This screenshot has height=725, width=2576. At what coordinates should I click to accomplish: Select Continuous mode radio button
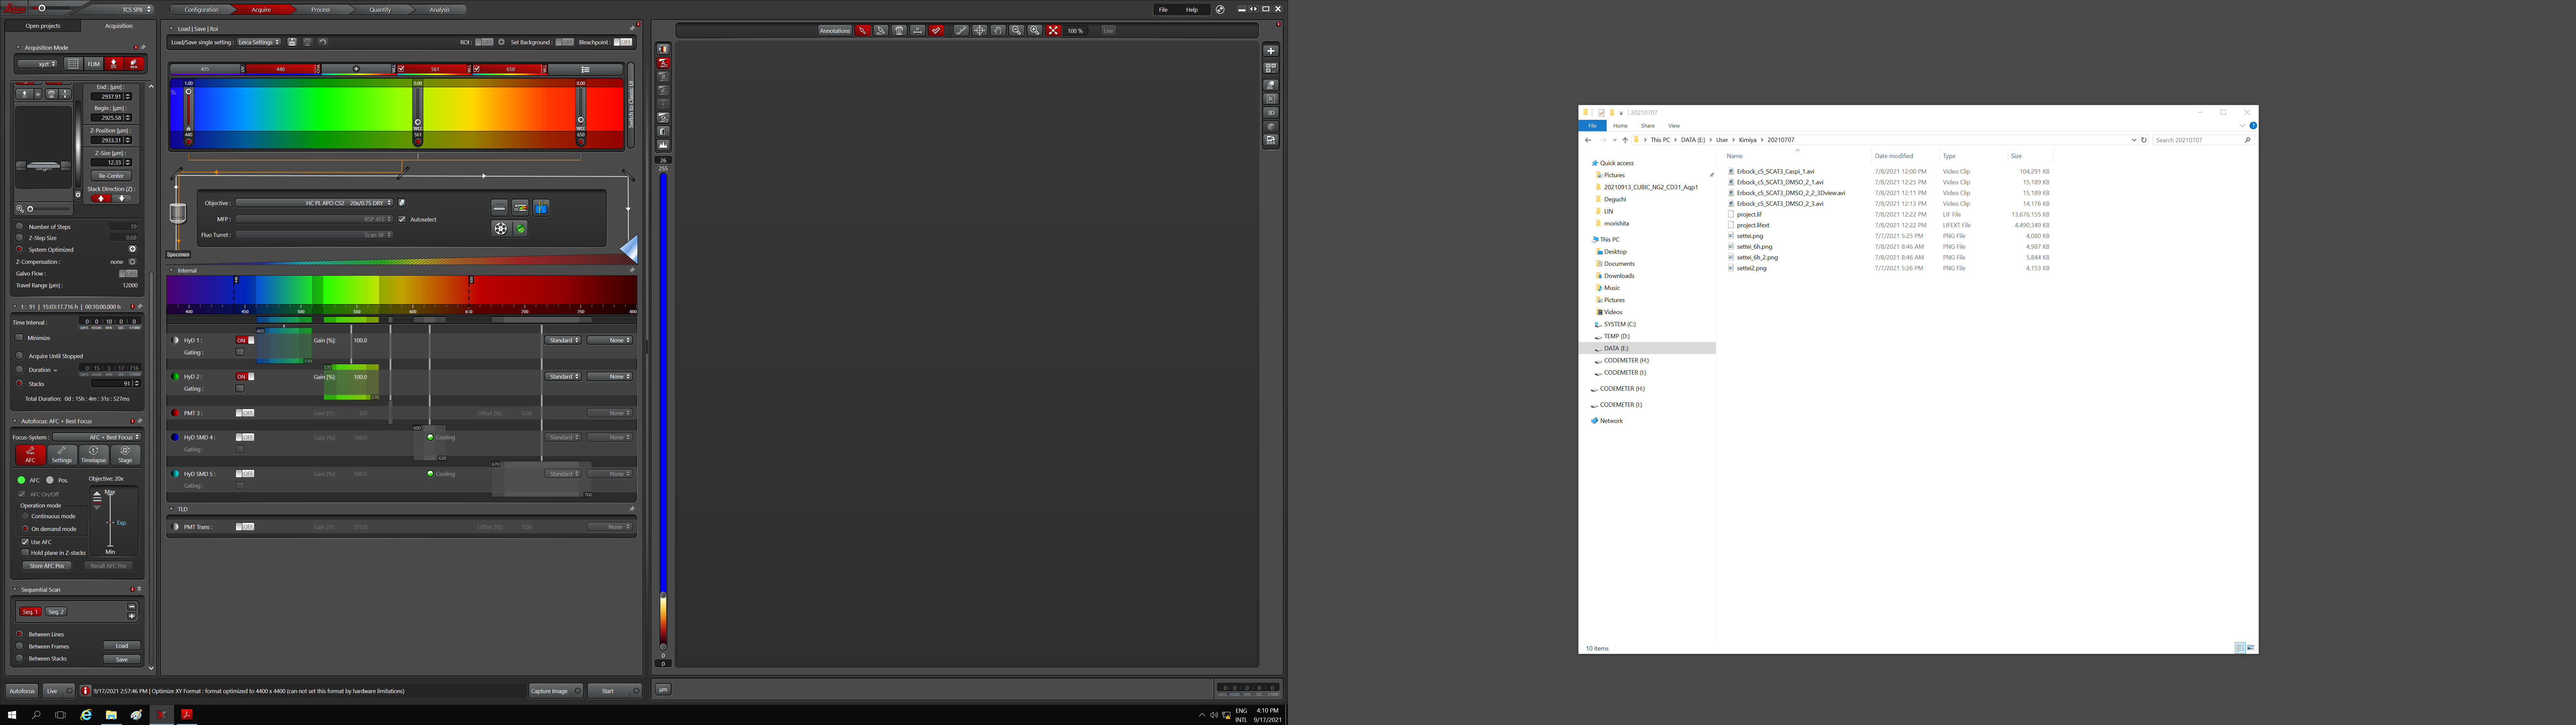pos(25,517)
